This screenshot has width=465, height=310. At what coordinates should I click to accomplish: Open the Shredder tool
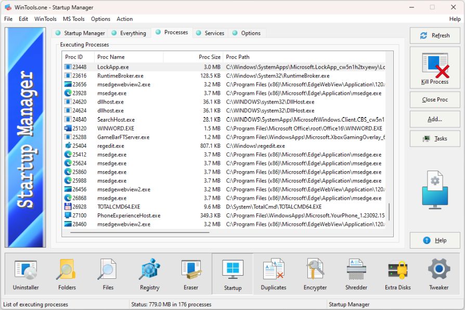(356, 274)
